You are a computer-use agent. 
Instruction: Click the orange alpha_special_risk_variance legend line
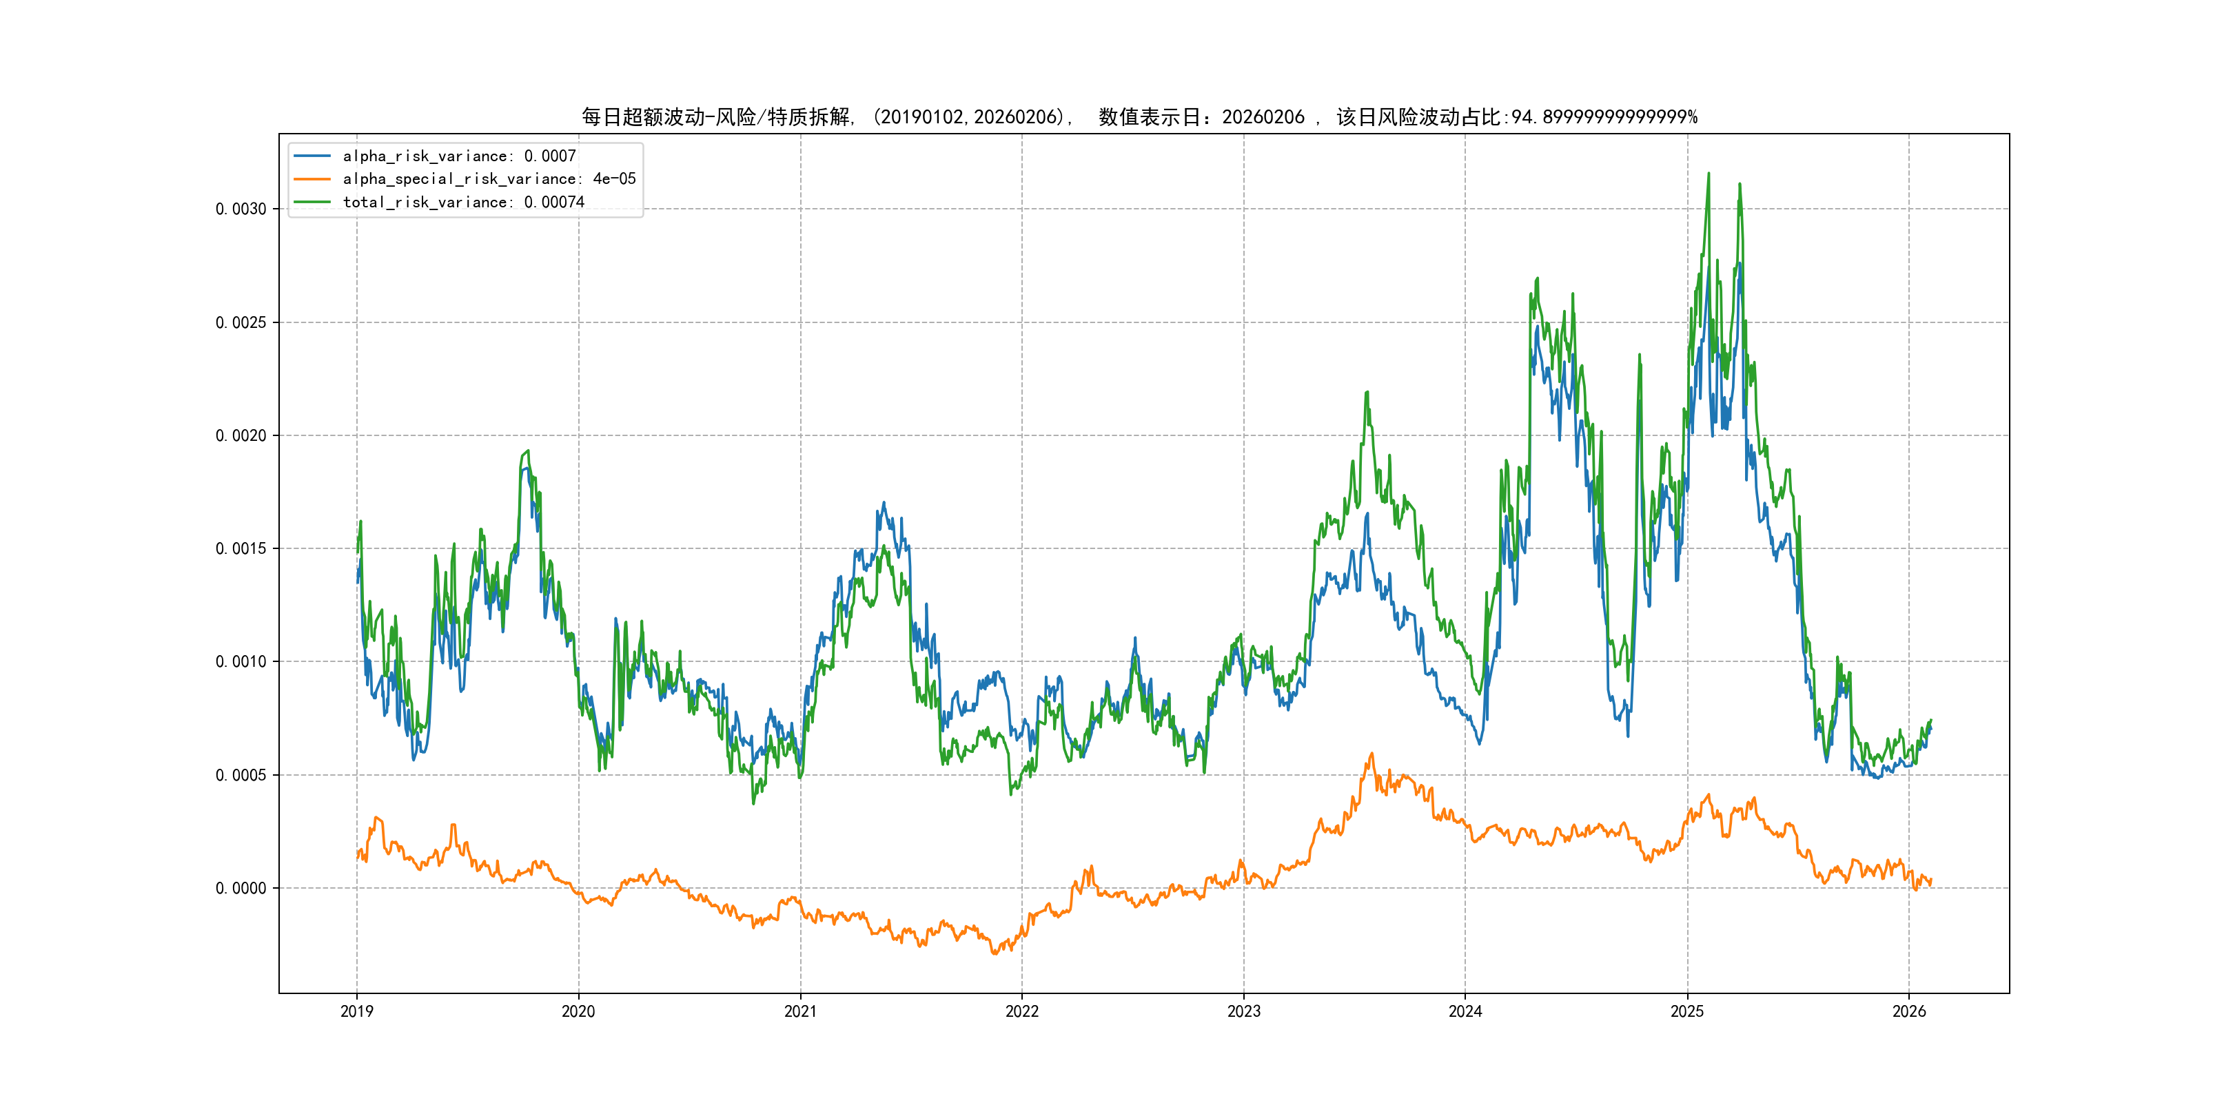click(x=312, y=179)
